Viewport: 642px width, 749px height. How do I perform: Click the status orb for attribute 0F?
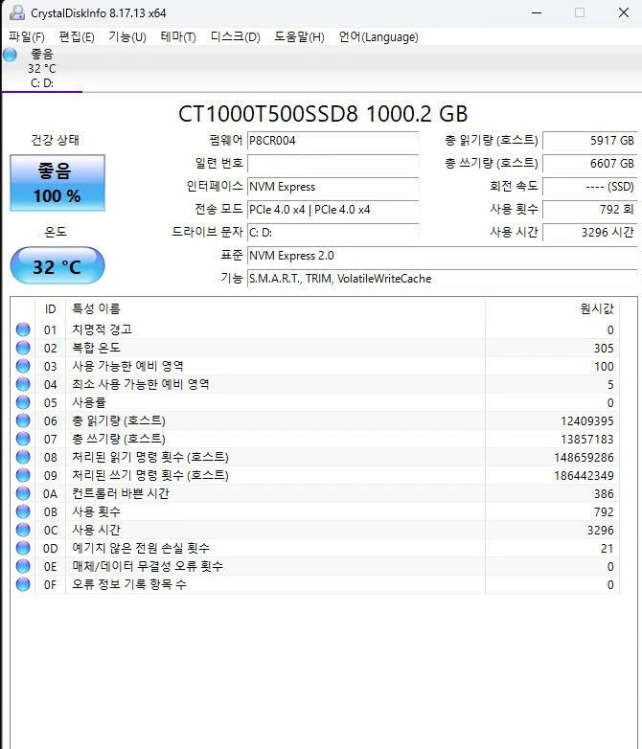(23, 583)
